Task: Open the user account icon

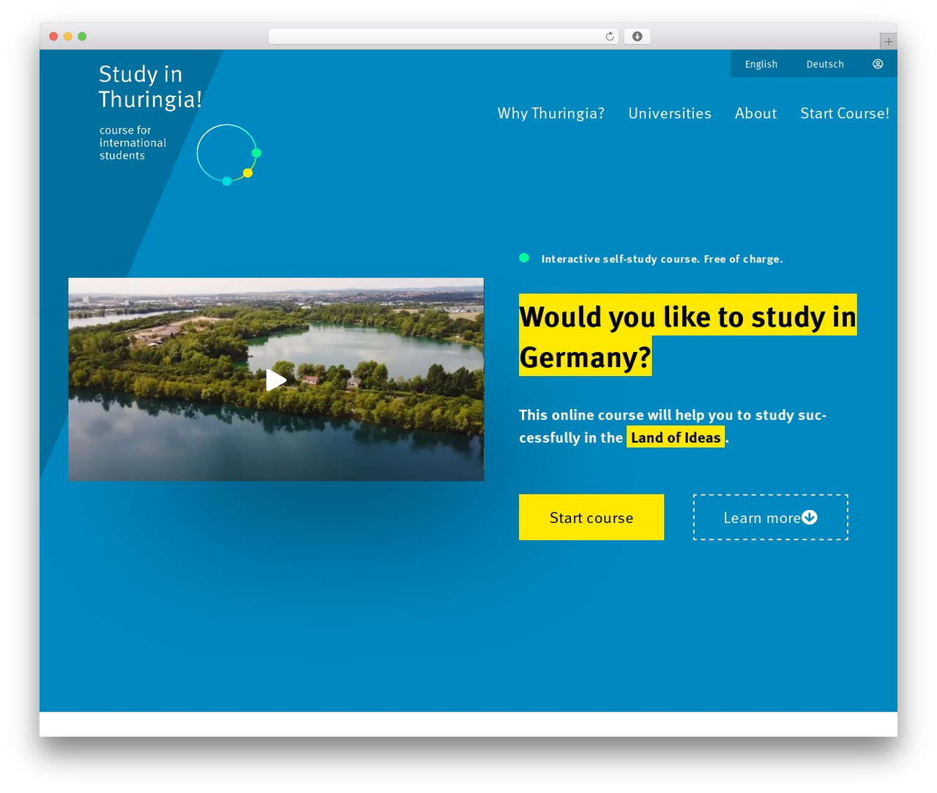Action: pyautogui.click(x=878, y=64)
